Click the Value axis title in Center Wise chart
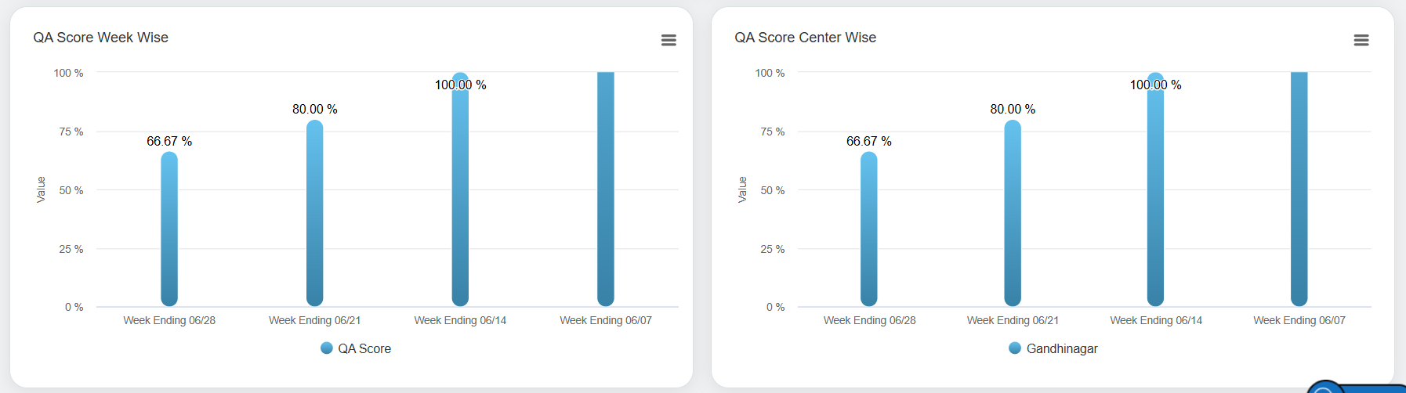Screen dimensions: 1406x393 tap(742, 189)
